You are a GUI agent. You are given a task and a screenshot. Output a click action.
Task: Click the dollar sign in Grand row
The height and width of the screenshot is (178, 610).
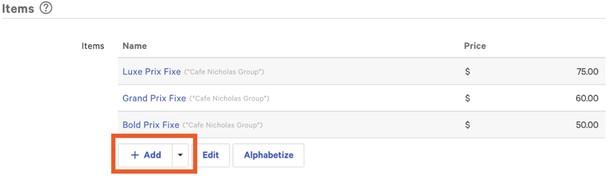pos(468,98)
